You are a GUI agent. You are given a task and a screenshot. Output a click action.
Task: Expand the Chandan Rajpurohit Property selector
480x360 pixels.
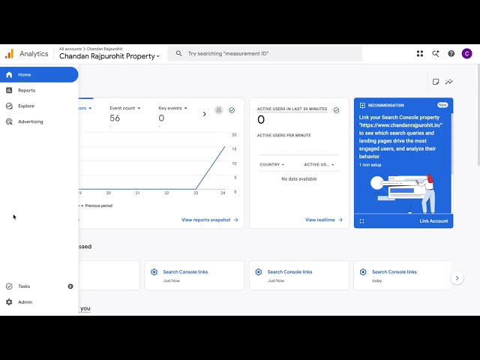click(109, 56)
